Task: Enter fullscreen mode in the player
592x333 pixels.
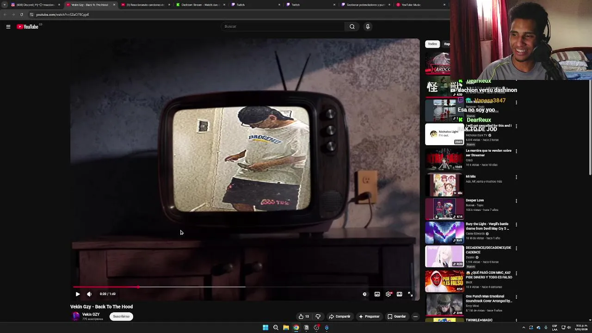Action: click(410, 294)
